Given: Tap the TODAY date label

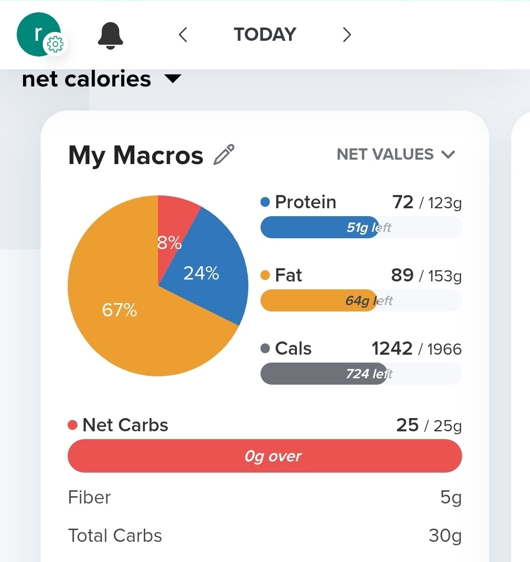Looking at the screenshot, I should (265, 35).
